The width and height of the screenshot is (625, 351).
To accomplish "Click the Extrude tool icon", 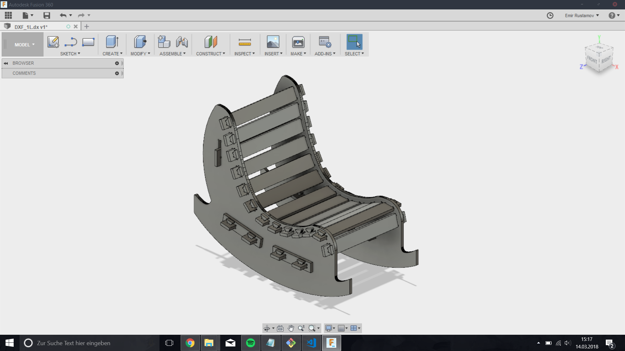I will click(x=112, y=42).
